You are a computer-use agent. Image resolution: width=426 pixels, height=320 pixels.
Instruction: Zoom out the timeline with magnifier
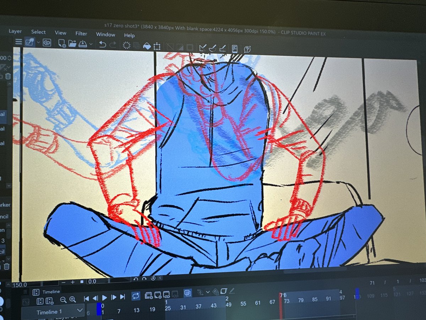click(63, 300)
